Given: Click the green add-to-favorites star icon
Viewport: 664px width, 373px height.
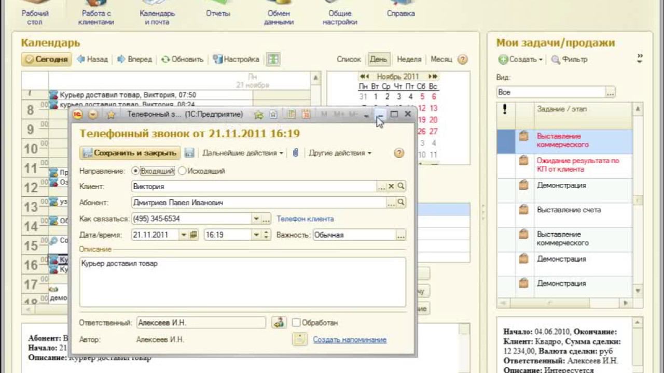Looking at the screenshot, I should (259, 114).
